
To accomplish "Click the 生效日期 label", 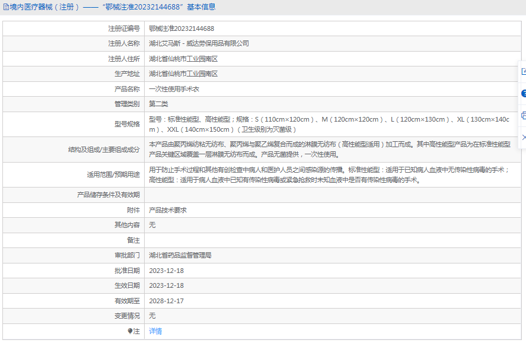I will tap(127, 285).
